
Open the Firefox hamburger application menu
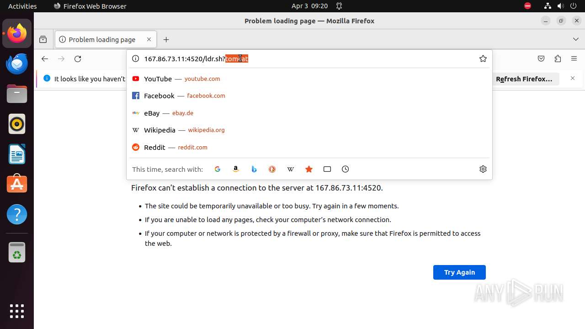[574, 58]
